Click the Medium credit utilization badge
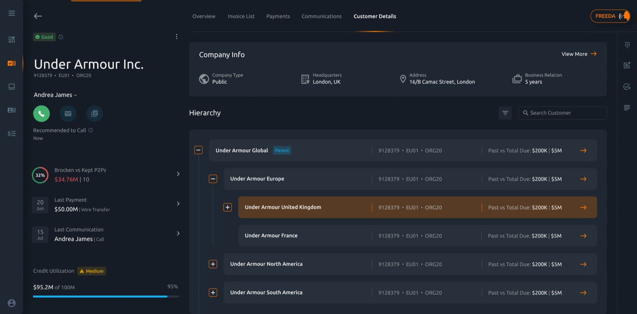 (x=91, y=271)
